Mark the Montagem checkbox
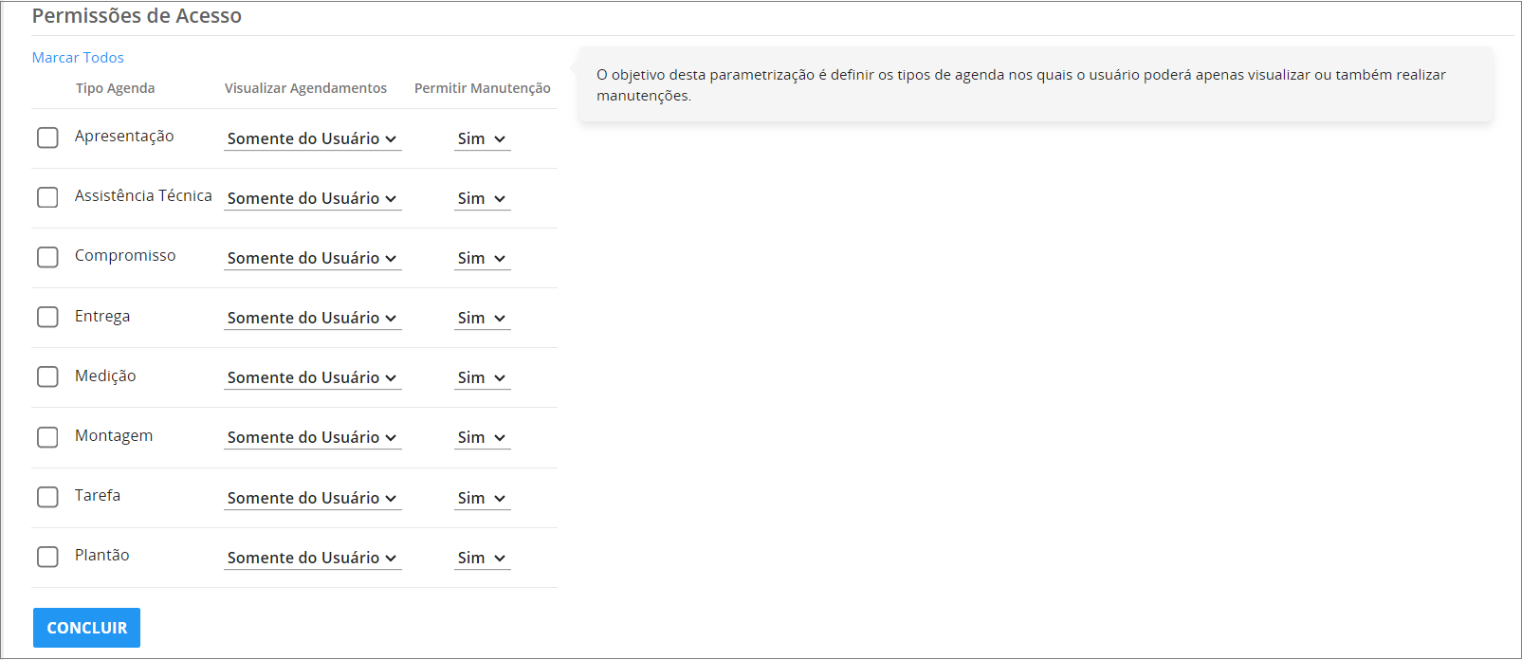The image size is (1522, 660). pyautogui.click(x=47, y=437)
